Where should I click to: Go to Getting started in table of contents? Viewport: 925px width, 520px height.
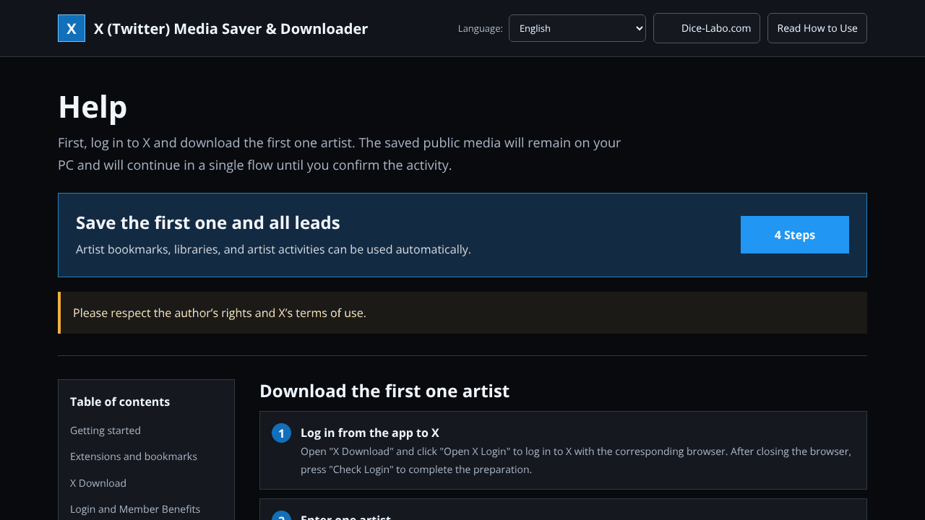point(106,430)
